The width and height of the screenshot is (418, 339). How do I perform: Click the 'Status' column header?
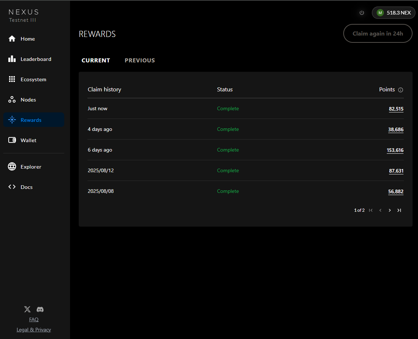coord(225,90)
